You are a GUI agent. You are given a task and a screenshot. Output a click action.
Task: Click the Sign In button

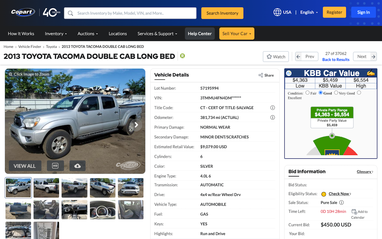click(x=363, y=12)
